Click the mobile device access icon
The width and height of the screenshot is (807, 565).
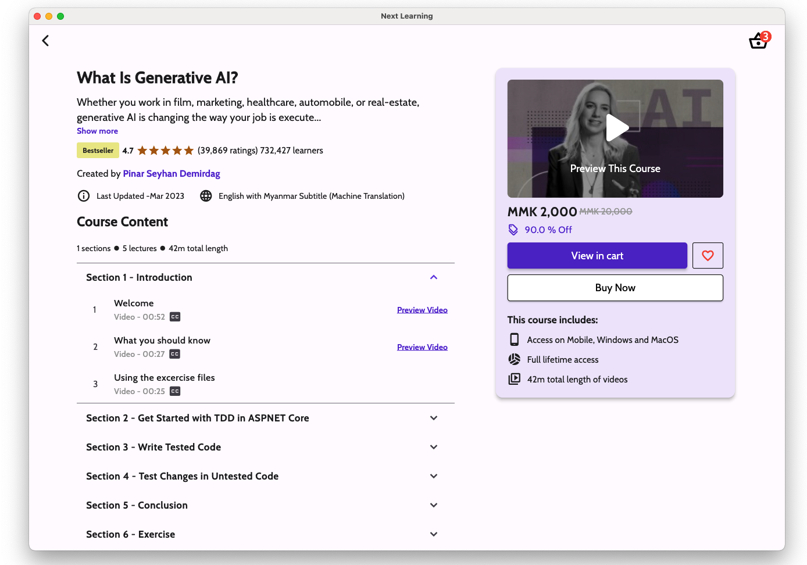[x=515, y=339]
